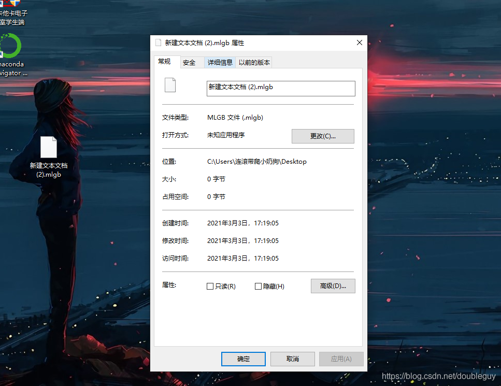
Task: Go to the 以前的版本 tab
Action: 254,63
